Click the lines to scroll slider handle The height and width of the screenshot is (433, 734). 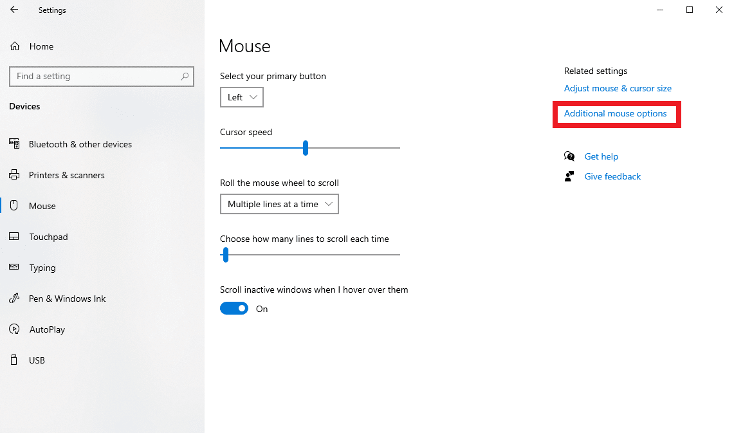(x=226, y=255)
